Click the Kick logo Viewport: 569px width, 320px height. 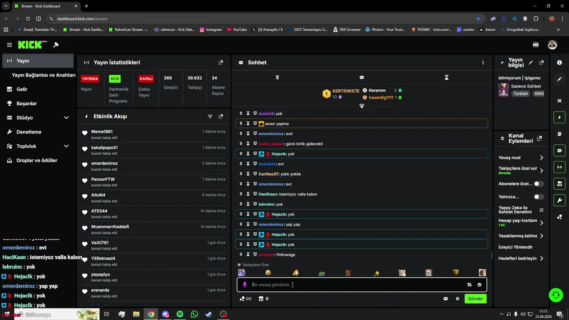point(32,44)
